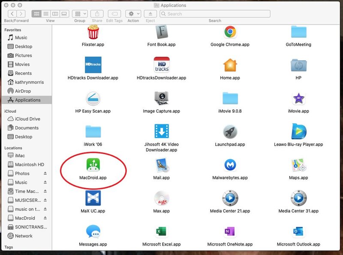Open iCloud Drive in sidebar
The width and height of the screenshot is (343, 255).
click(x=26, y=119)
